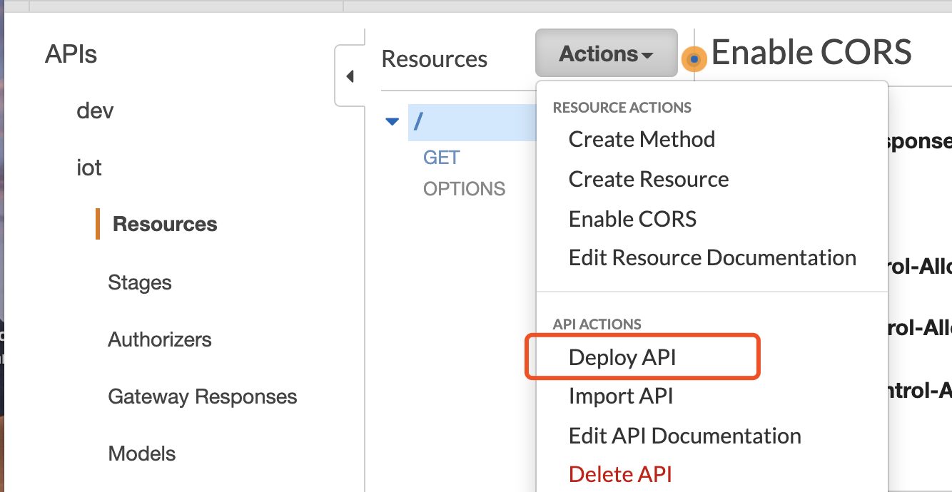Image resolution: width=952 pixels, height=492 pixels.
Task: Open the dev API in sidebar
Action: pos(95,111)
